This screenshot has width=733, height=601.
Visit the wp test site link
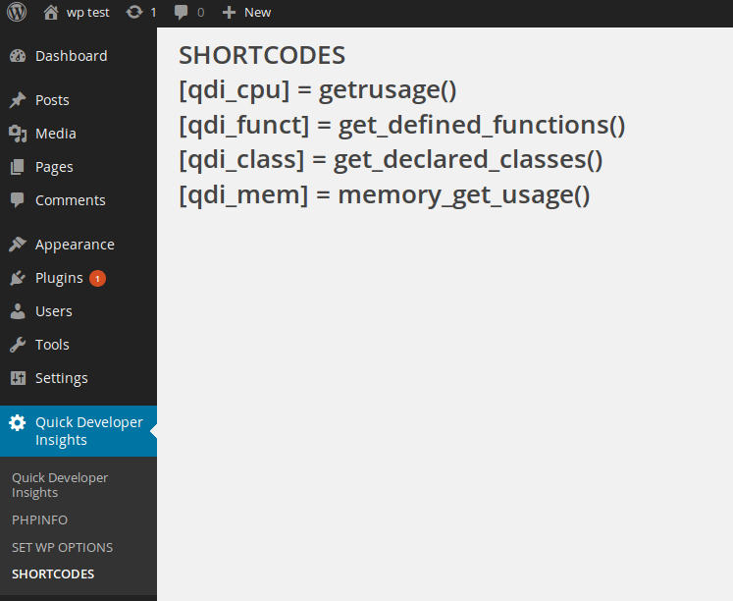(88, 13)
